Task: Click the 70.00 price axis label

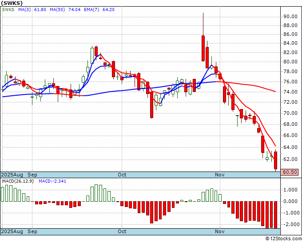Action: point(290,113)
